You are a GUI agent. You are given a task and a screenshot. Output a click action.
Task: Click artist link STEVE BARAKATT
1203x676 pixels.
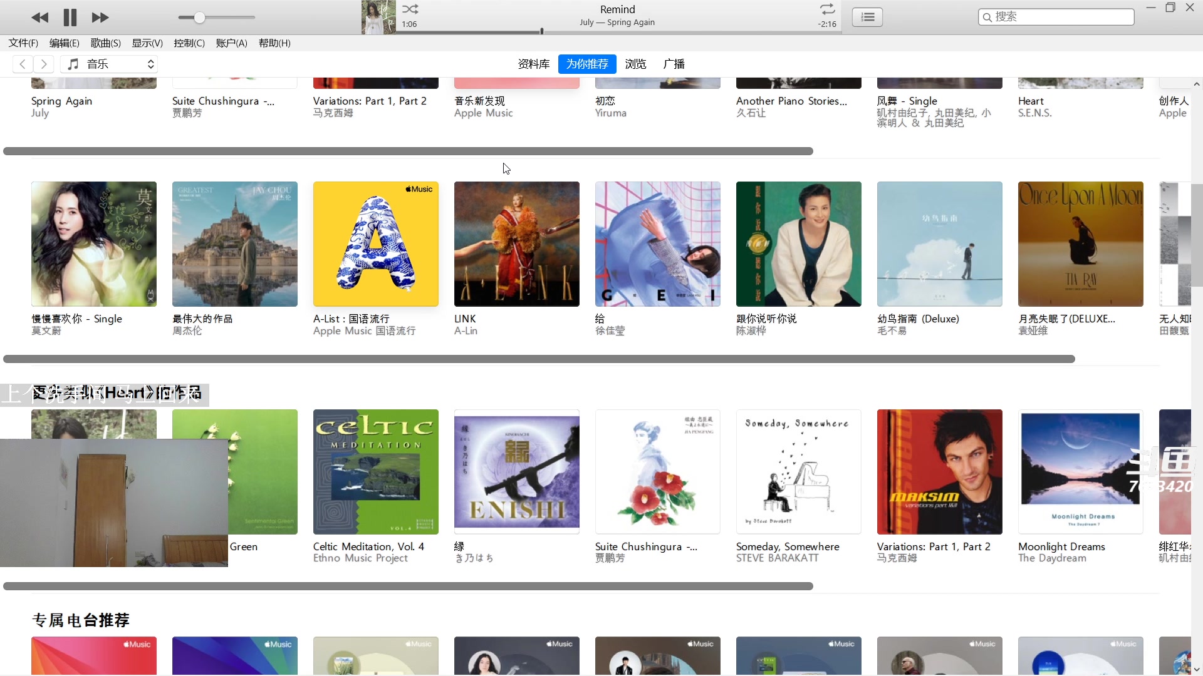(x=778, y=558)
